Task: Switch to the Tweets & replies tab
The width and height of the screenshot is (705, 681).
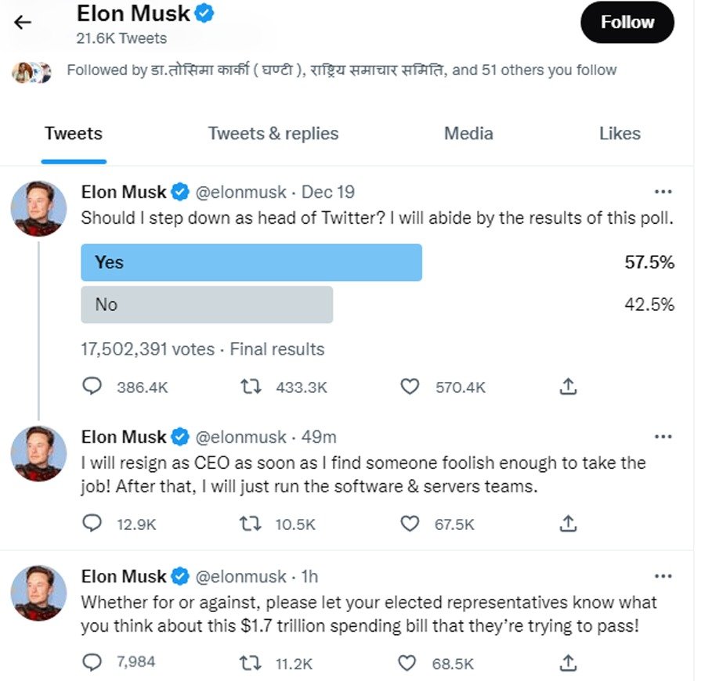Action: click(273, 134)
